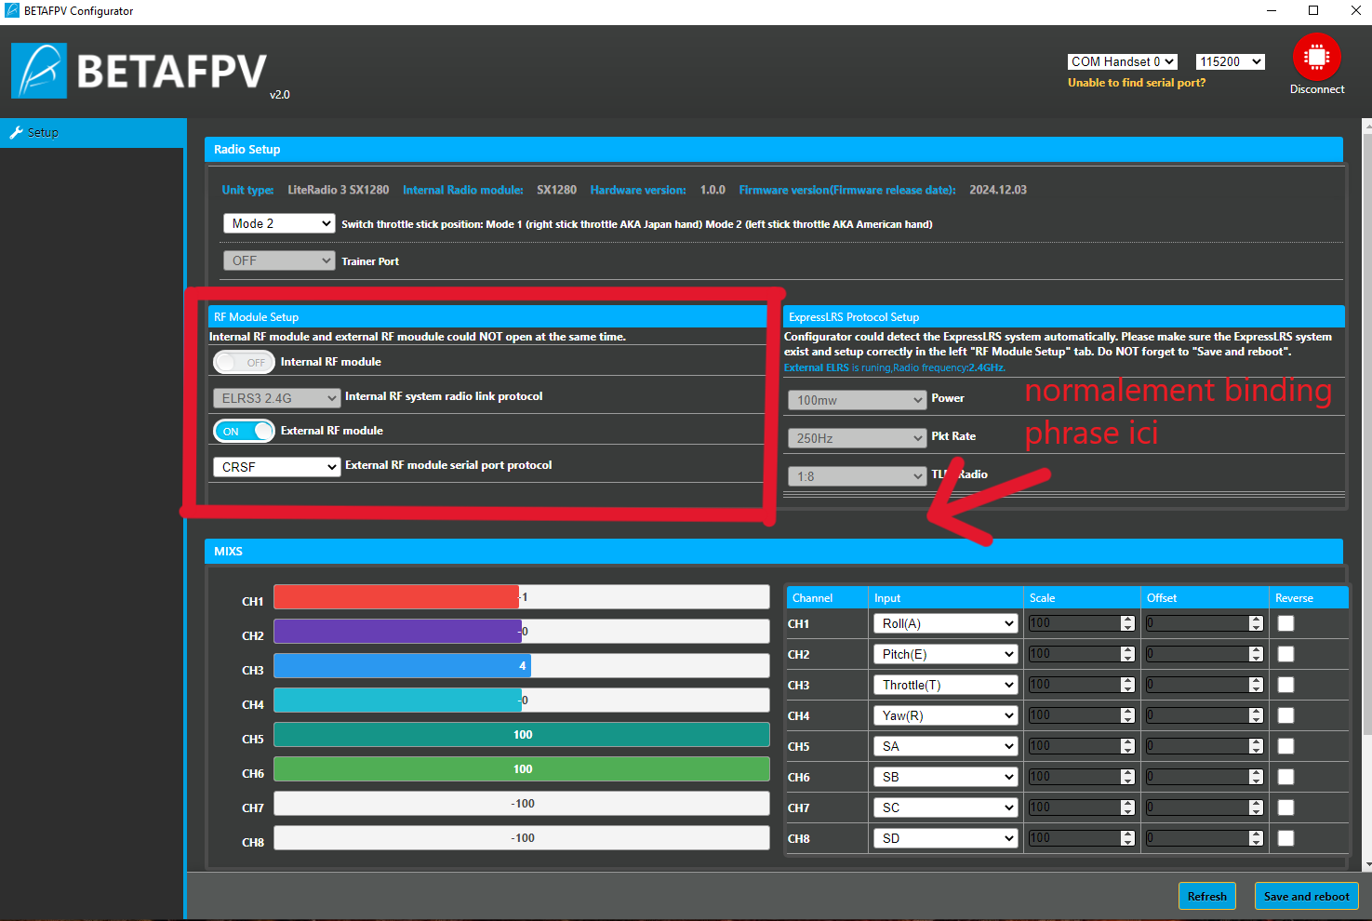Select the CH5 input dropdown showing SA
1372x921 pixels.
[945, 746]
